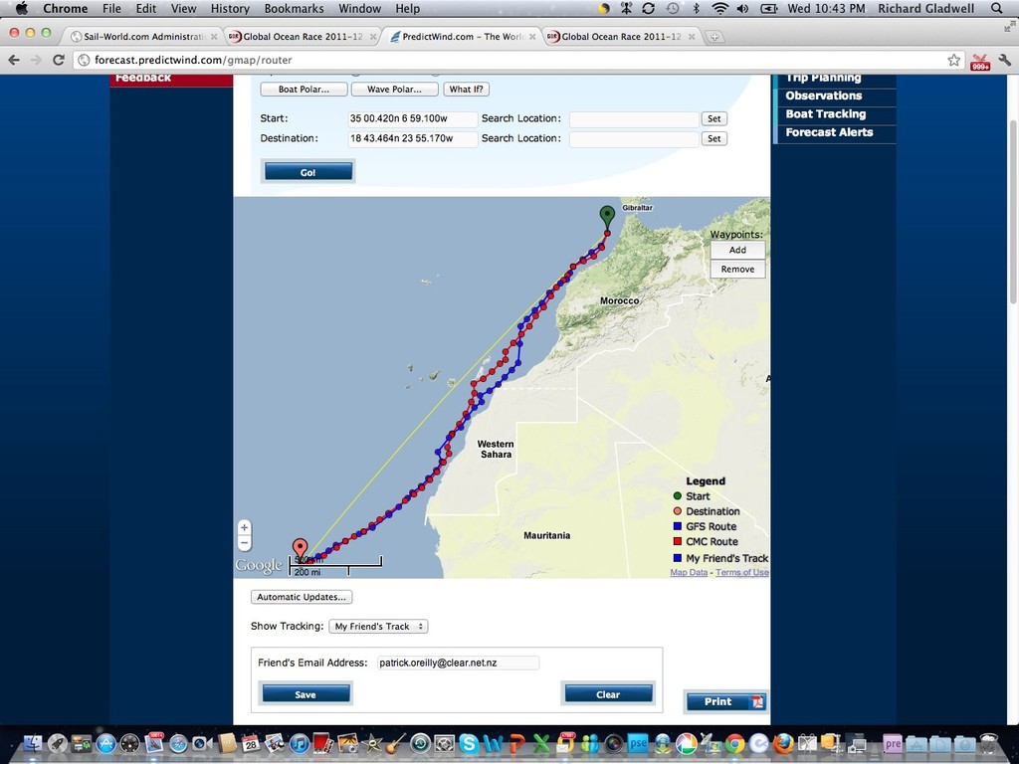
Task: Remove a waypoint with the Remove button
Action: pyautogui.click(x=737, y=269)
